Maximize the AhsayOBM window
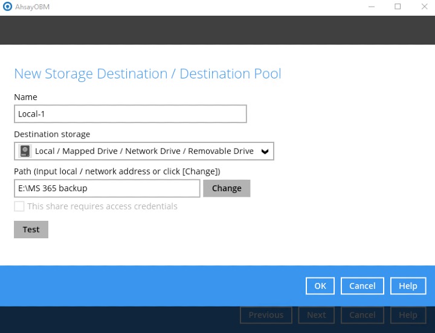 (x=398, y=7)
